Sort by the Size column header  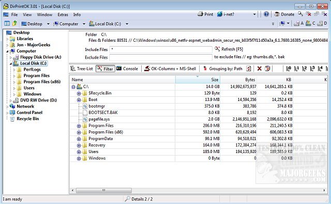pyautogui.click(x=198, y=79)
